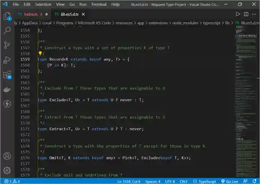Click the Record type name on line 1559
260x184 pixels.
[56, 59]
